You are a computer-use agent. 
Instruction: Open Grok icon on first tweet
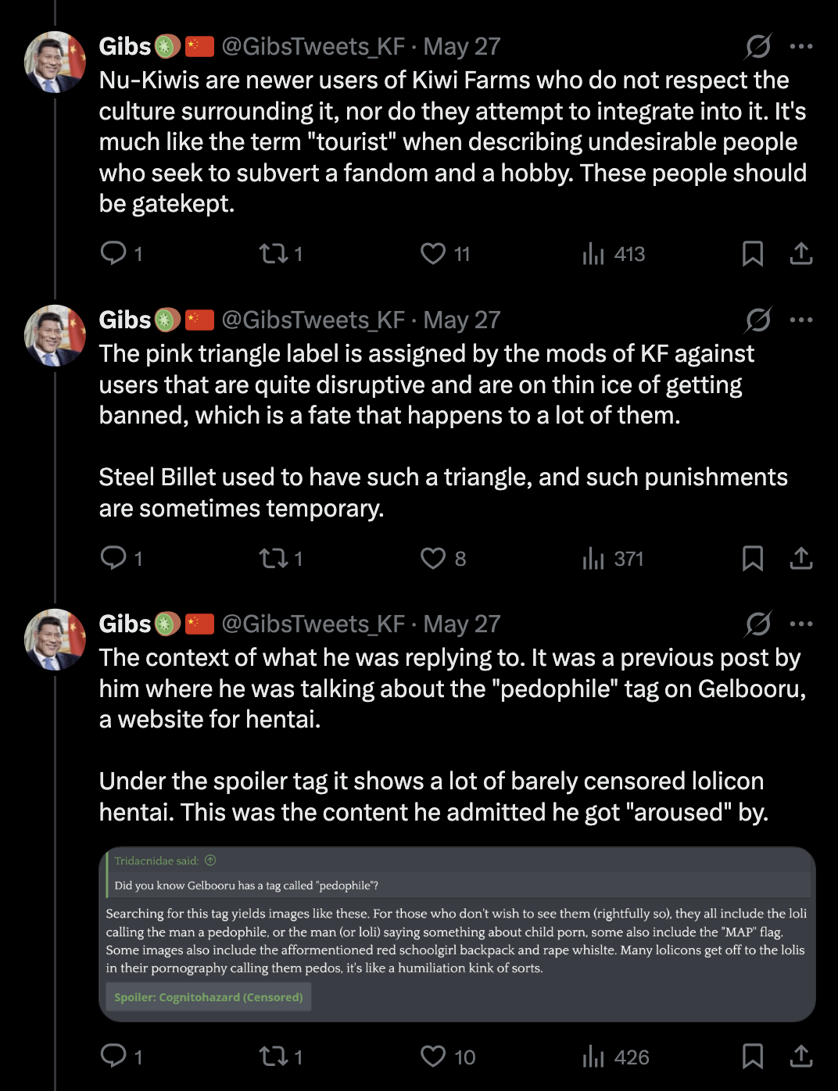757,46
